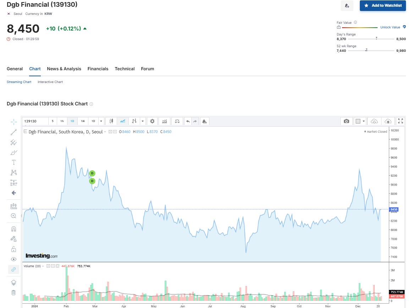Select candlestick chart style
412x308 pixels.
[x=111, y=121]
